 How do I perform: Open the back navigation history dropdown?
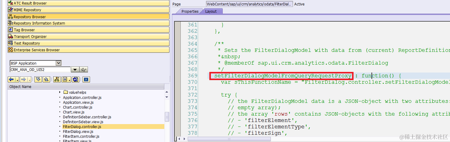[17, 79]
